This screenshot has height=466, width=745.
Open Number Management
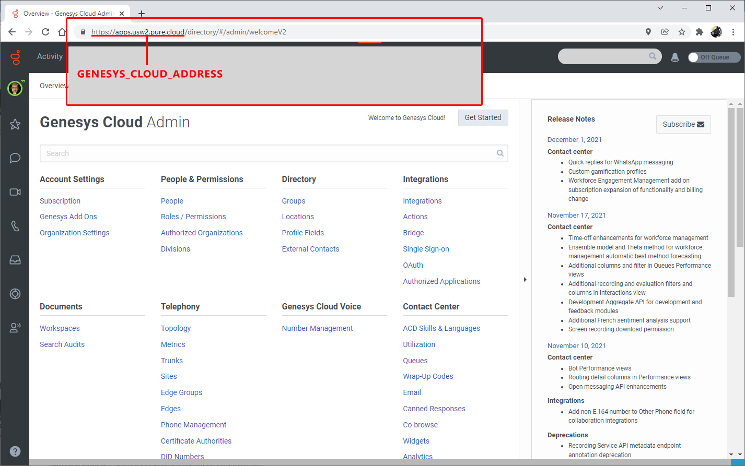317,328
